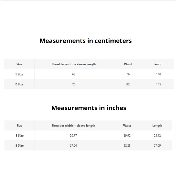Click 'Shoulder width + sleeve length' centimeters header
176x177 pixels.
tap(74, 64)
